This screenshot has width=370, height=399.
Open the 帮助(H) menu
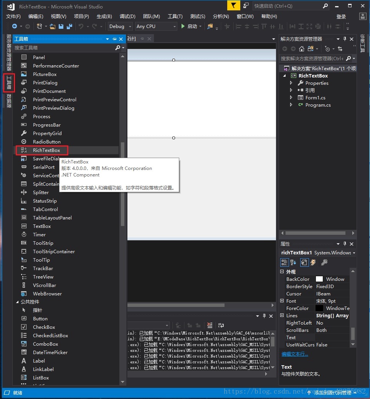[x=269, y=16]
